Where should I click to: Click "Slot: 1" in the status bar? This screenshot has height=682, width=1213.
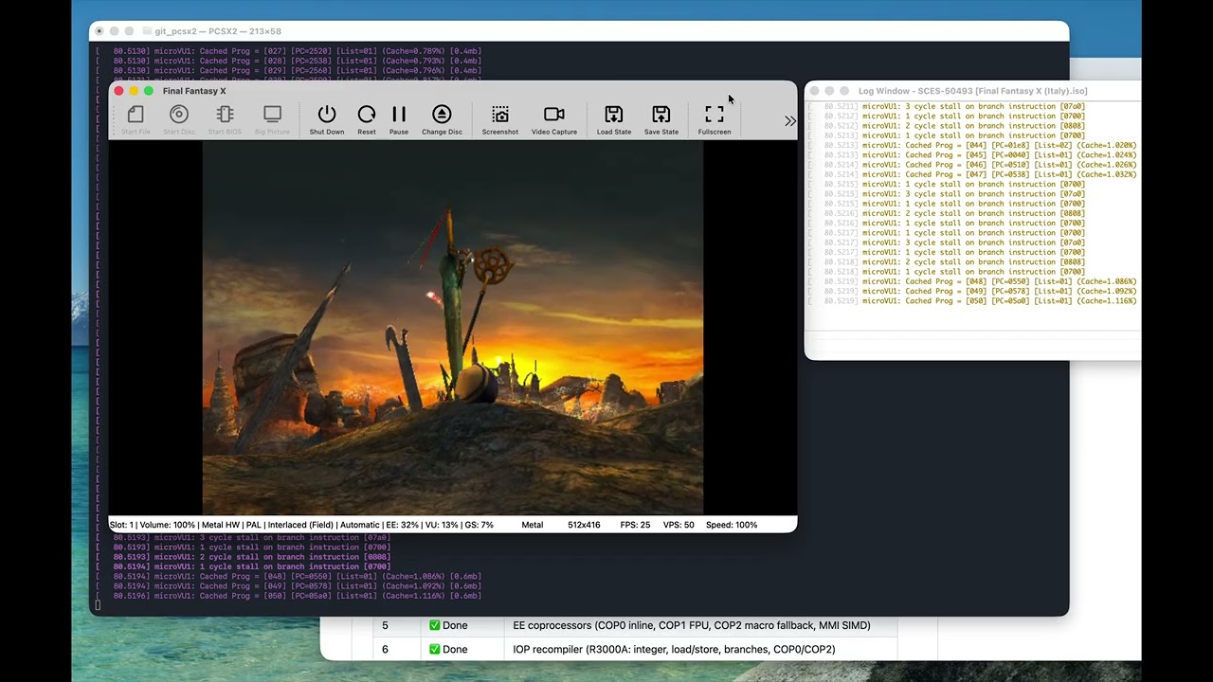click(x=121, y=525)
